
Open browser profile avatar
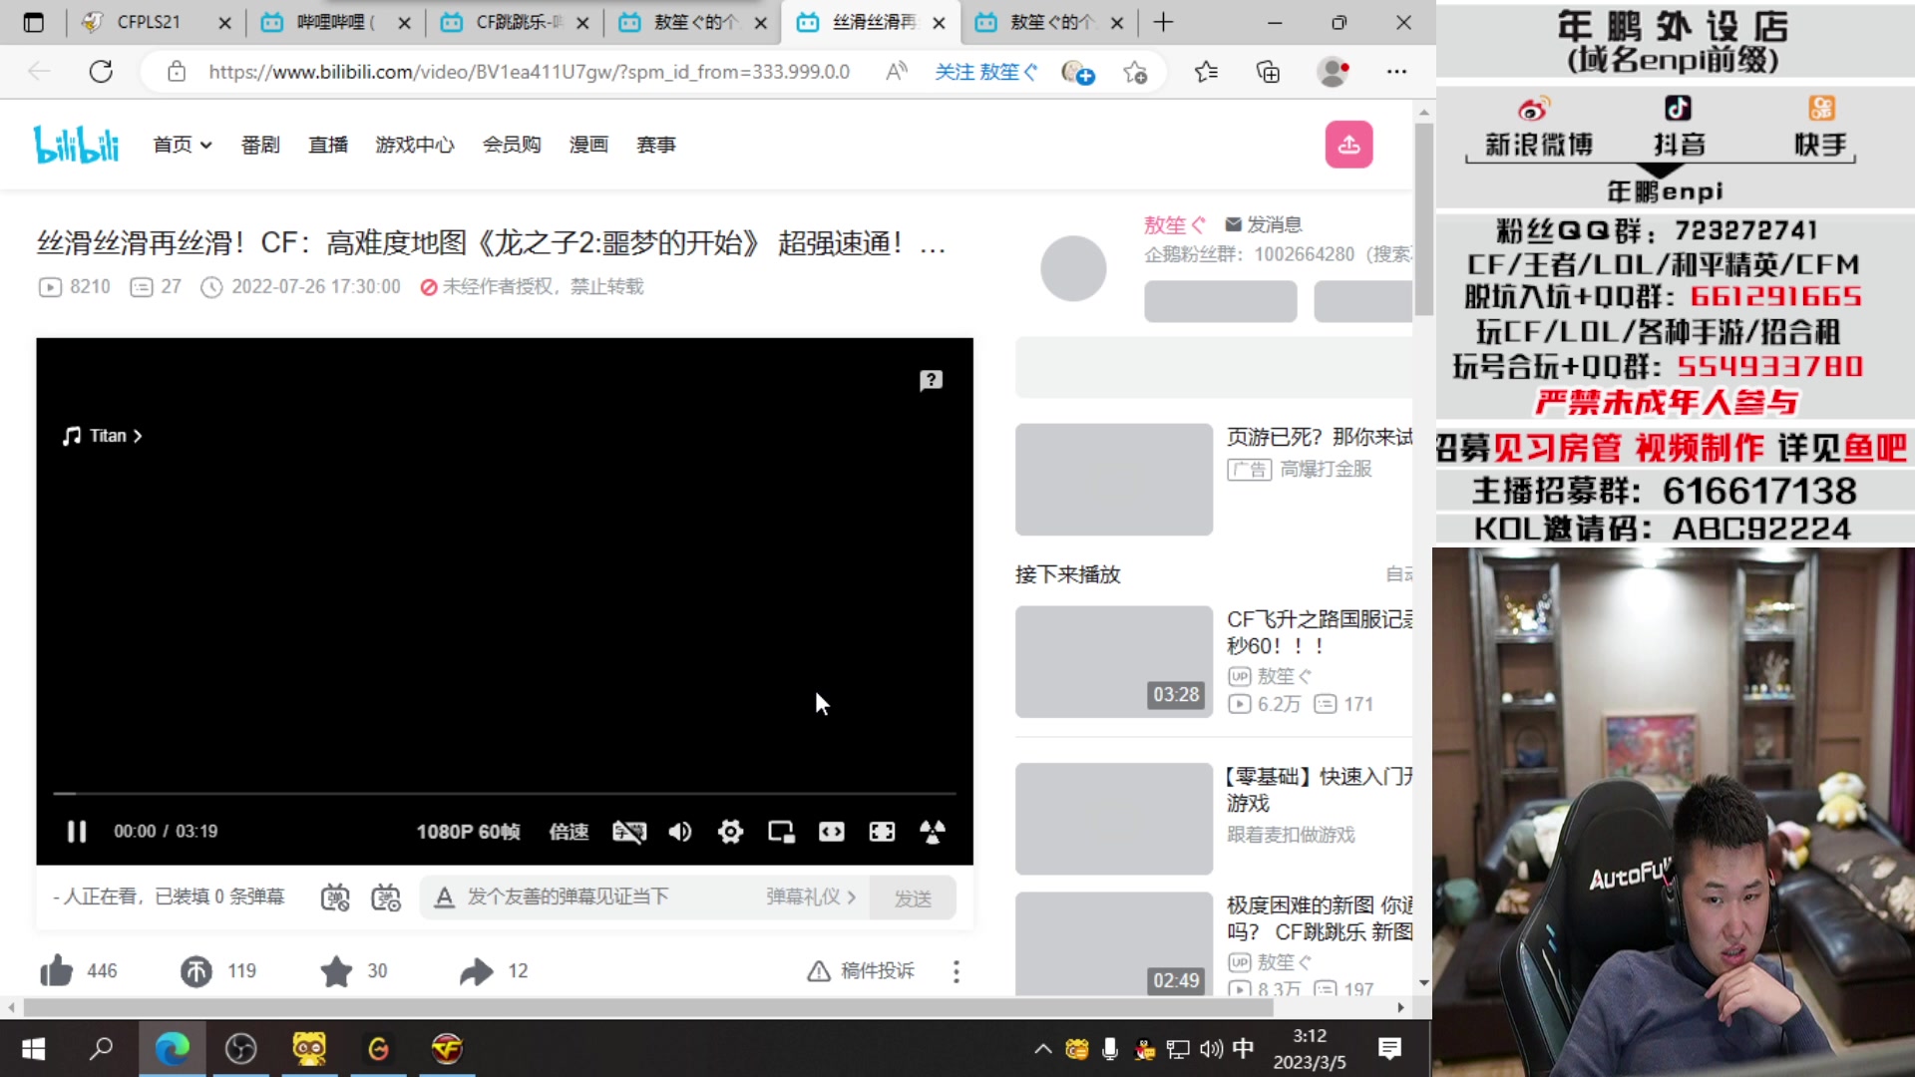click(1333, 72)
